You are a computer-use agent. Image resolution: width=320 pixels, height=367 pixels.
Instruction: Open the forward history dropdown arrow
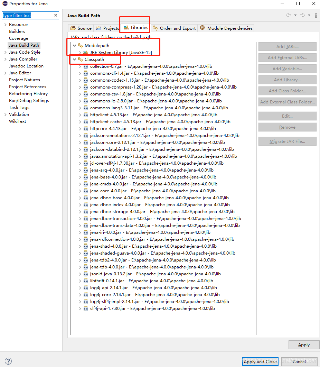[x=309, y=15]
